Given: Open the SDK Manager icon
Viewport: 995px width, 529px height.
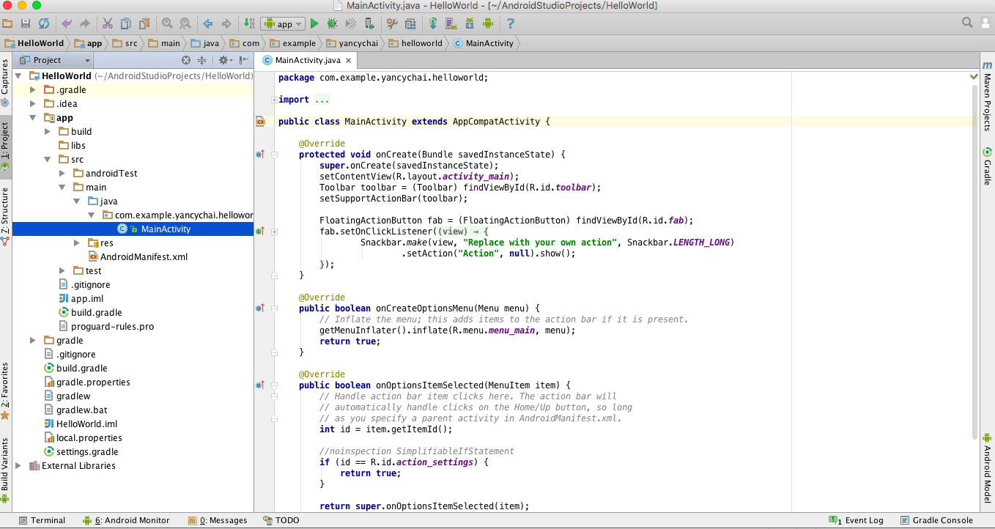Looking at the screenshot, I should 470,23.
